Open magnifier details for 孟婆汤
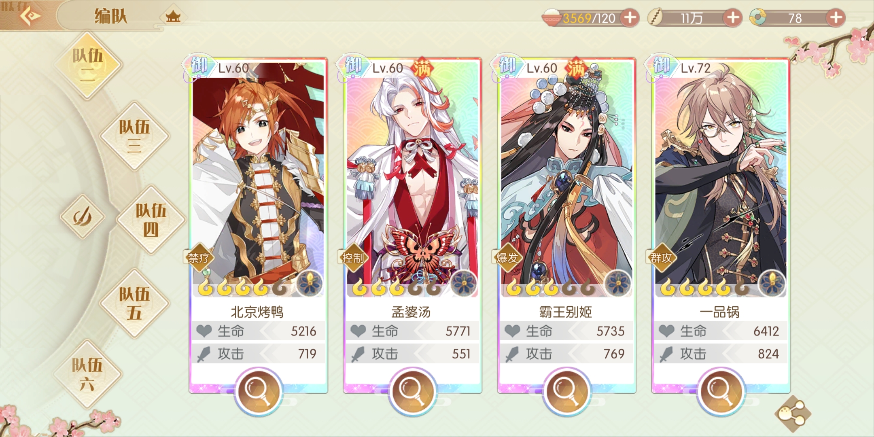Viewport: 874px width, 437px height. click(412, 390)
